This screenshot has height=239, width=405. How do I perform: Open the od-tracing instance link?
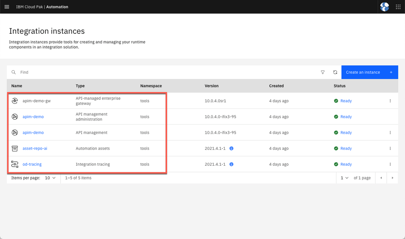32,164
